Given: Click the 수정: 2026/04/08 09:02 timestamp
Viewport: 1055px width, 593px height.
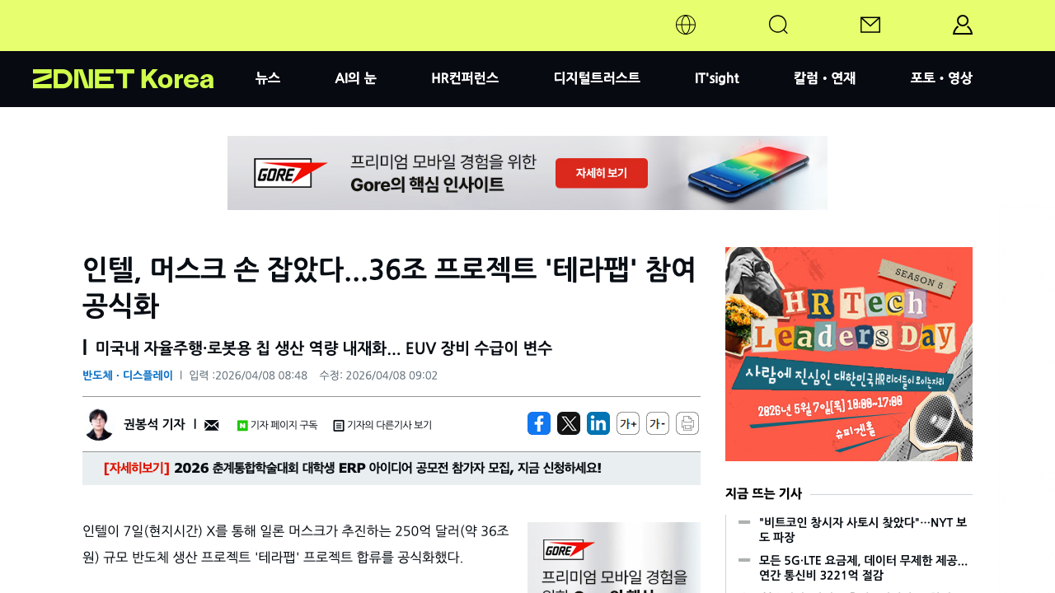Looking at the screenshot, I should (x=378, y=376).
